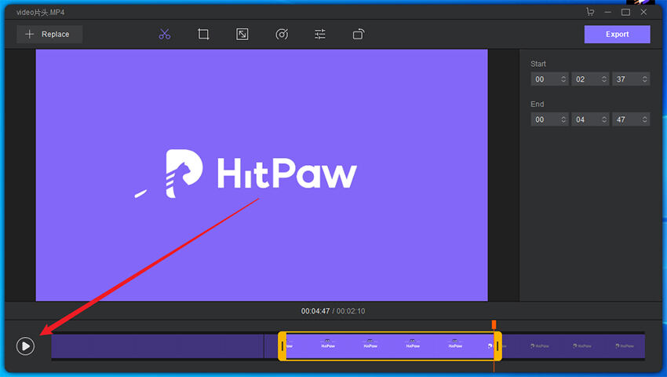The height and width of the screenshot is (377, 667).
Task: Click the Start seconds stepper arrows
Action: pyautogui.click(x=645, y=79)
